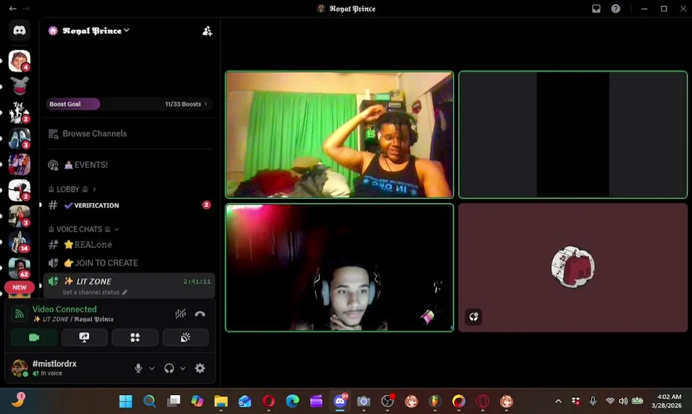The image size is (692, 414).
Task: Open the taskbar Search icon
Action: coord(149,401)
